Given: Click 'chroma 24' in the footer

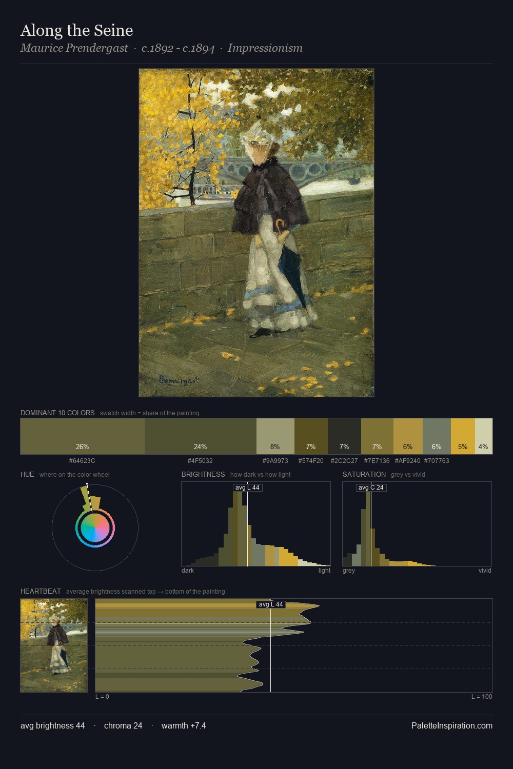Looking at the screenshot, I should pyautogui.click(x=123, y=725).
